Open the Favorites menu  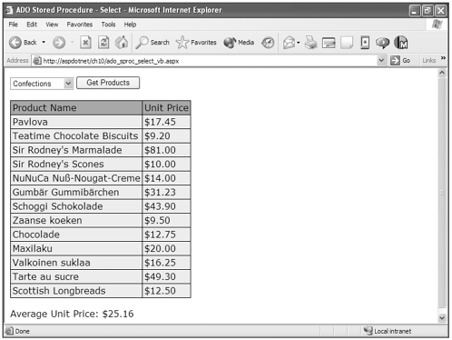(x=80, y=25)
